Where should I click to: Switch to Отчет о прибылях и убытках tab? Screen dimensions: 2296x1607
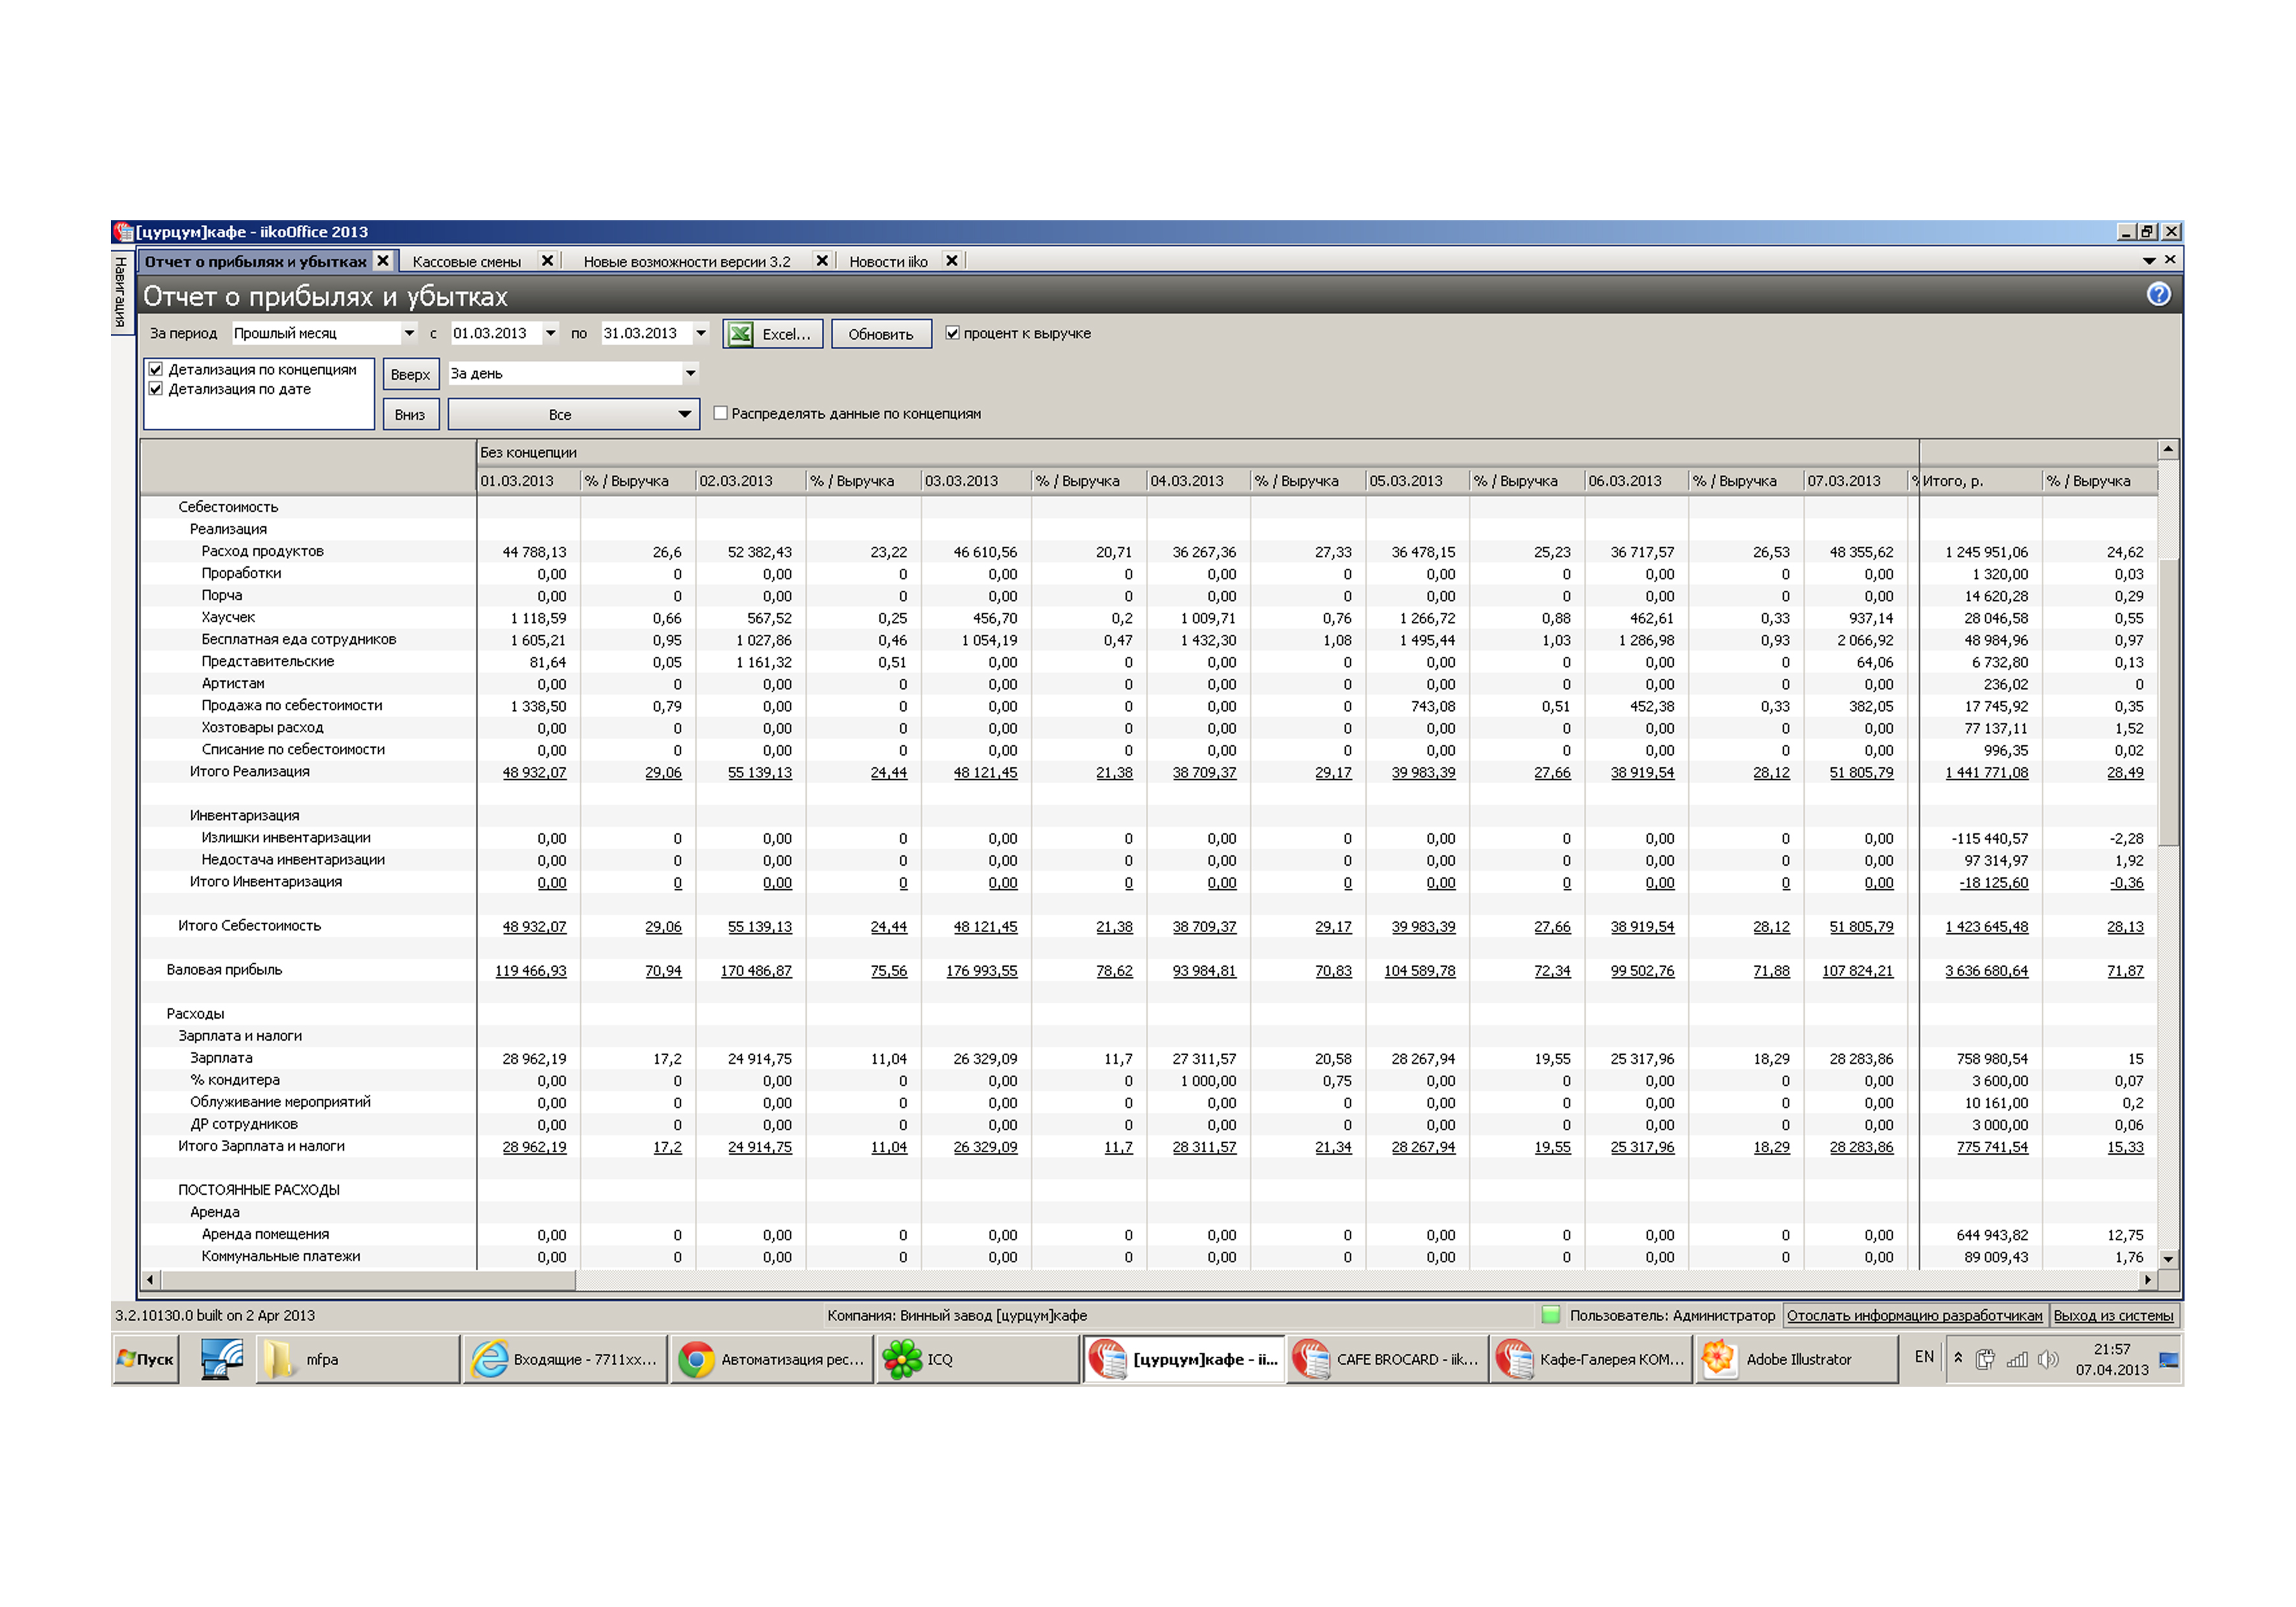[x=255, y=261]
